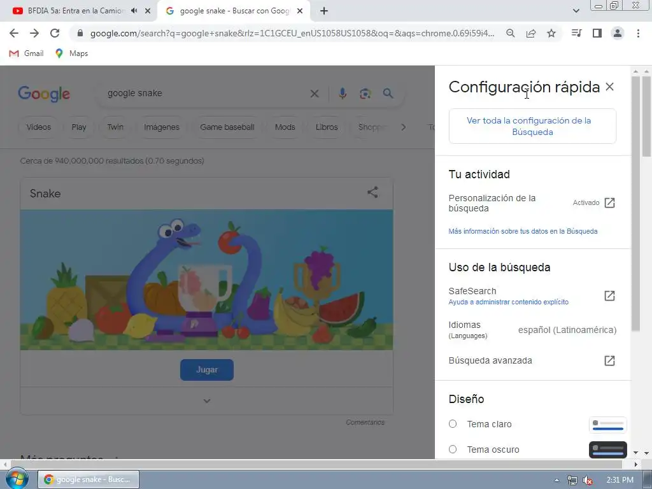652x489 pixels.
Task: Open the Windows Start button
Action: (17, 479)
